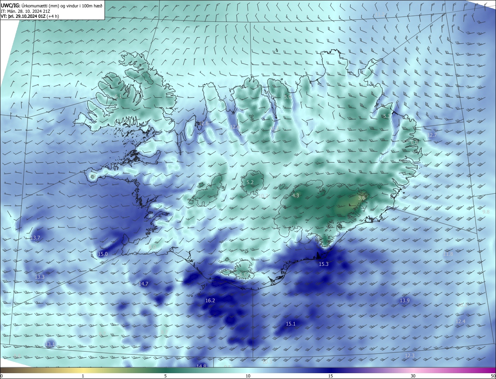496x379 pixels.
Task: Click the 5 tick on the color scale
Action: click(x=165, y=376)
